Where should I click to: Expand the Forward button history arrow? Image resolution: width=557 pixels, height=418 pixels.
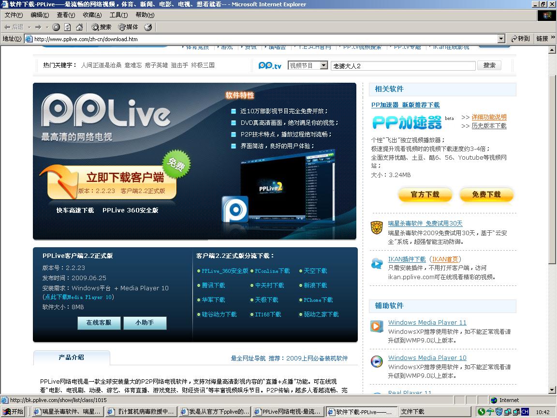pyautogui.click(x=46, y=27)
